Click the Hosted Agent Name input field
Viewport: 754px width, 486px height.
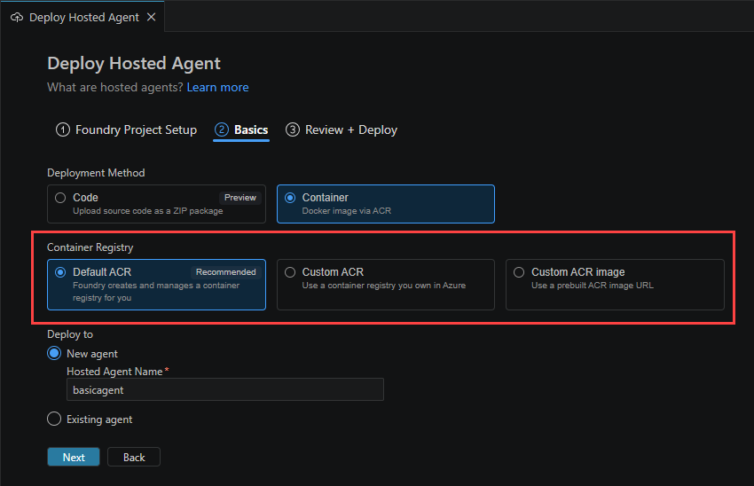(x=225, y=389)
